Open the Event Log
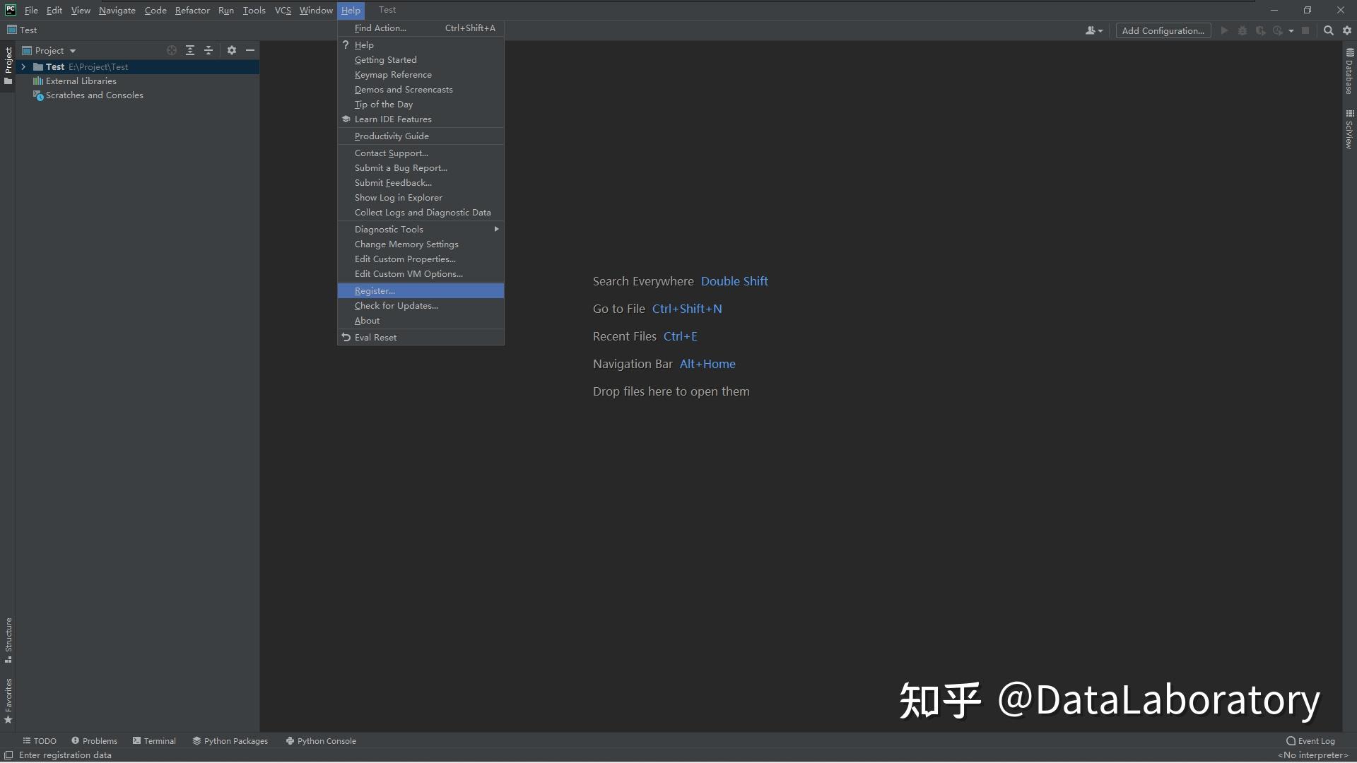Screen dimensions: 1357x763 tap(1311, 740)
